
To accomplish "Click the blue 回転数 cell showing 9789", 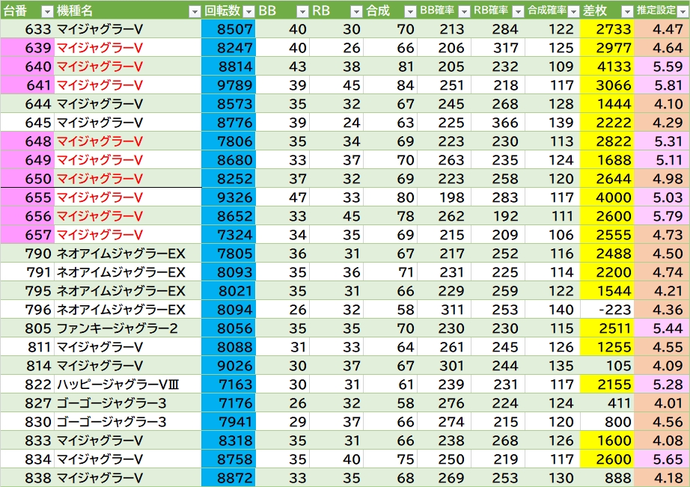I will [x=228, y=85].
